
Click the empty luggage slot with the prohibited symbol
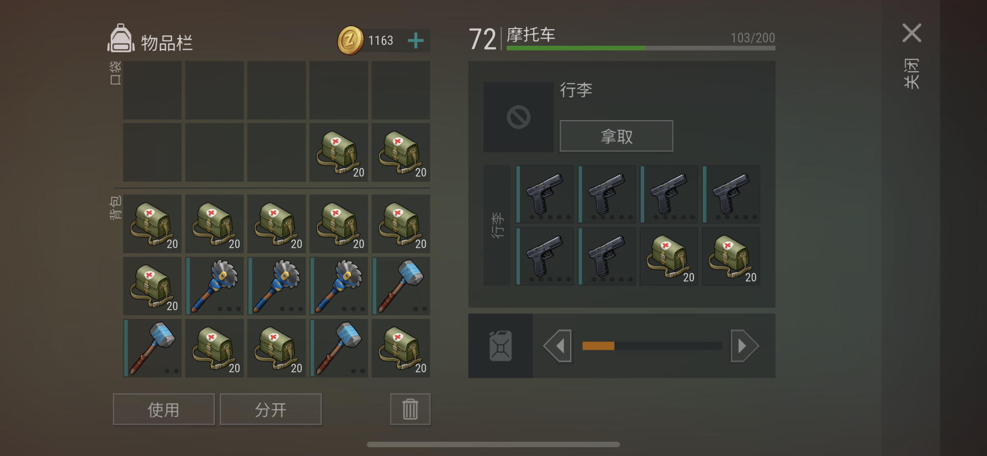coord(519,117)
